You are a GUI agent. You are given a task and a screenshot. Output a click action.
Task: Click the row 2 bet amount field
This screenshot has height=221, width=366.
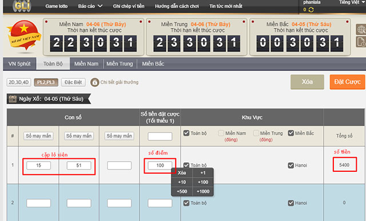click(x=160, y=203)
